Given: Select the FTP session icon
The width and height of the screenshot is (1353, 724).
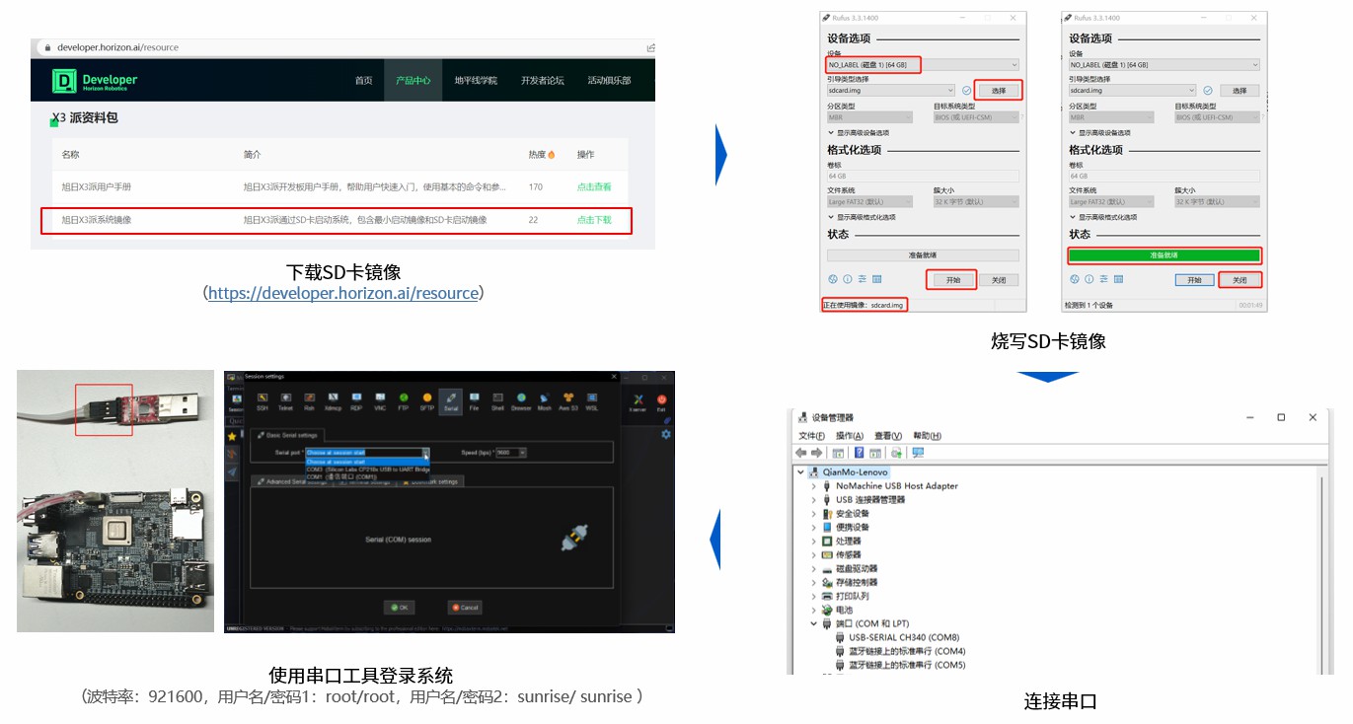Looking at the screenshot, I should (x=403, y=400).
